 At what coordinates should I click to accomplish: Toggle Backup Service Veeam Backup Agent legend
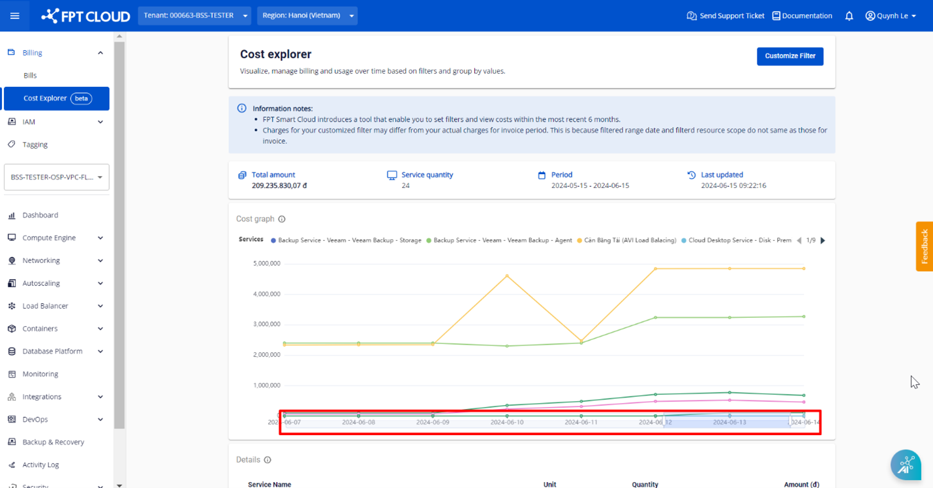point(499,240)
